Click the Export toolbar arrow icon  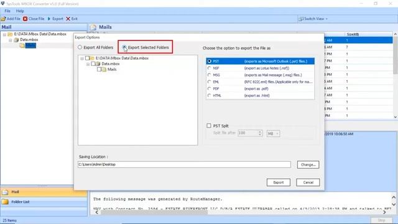tap(49, 19)
